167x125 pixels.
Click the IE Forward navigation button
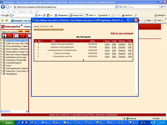[x=7, y=7]
